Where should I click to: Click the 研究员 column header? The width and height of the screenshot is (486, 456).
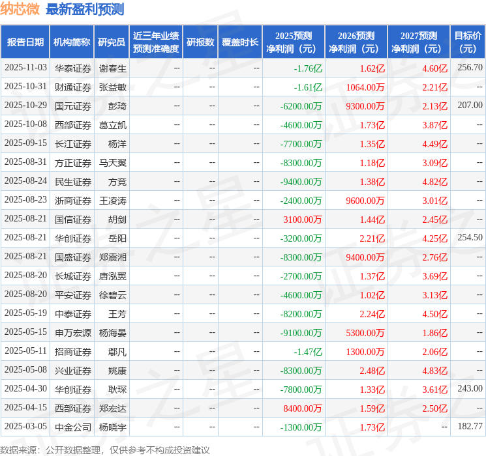112,42
